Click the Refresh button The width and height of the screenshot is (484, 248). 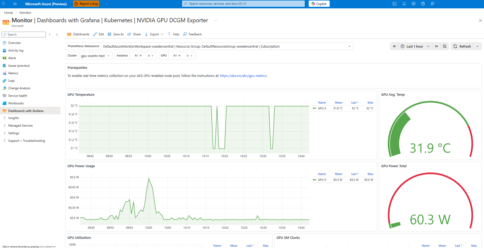[x=462, y=46]
